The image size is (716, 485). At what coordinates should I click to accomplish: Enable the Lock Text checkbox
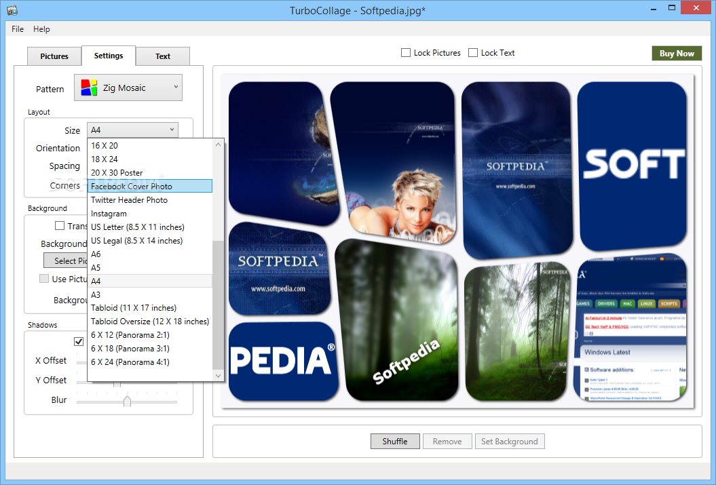(x=473, y=52)
